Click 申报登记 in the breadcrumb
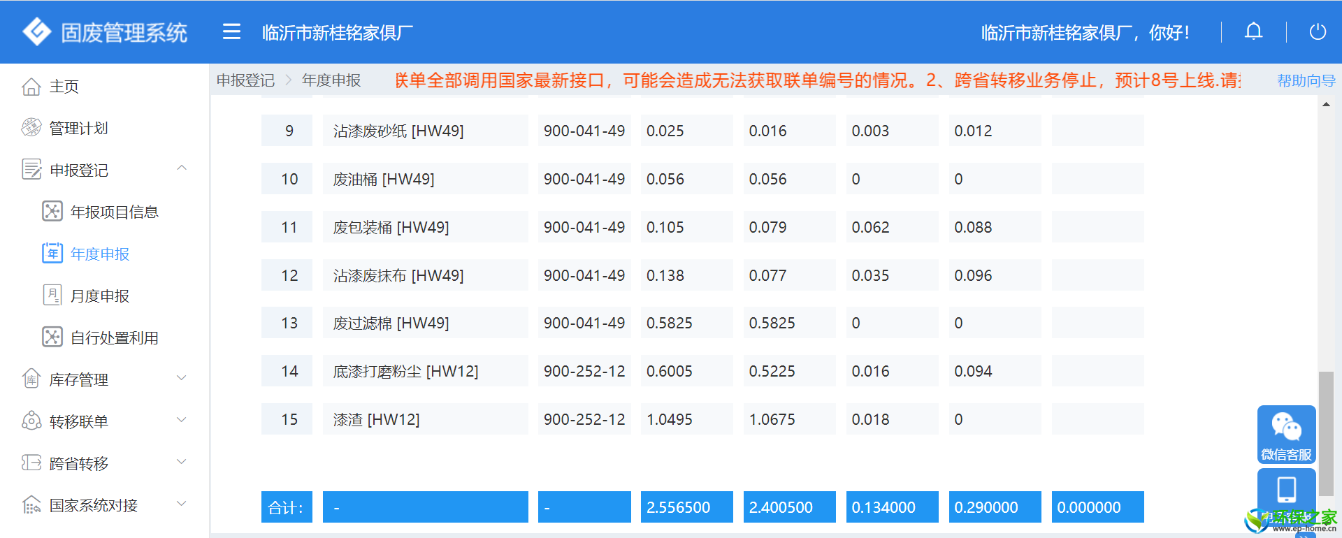 tap(245, 81)
